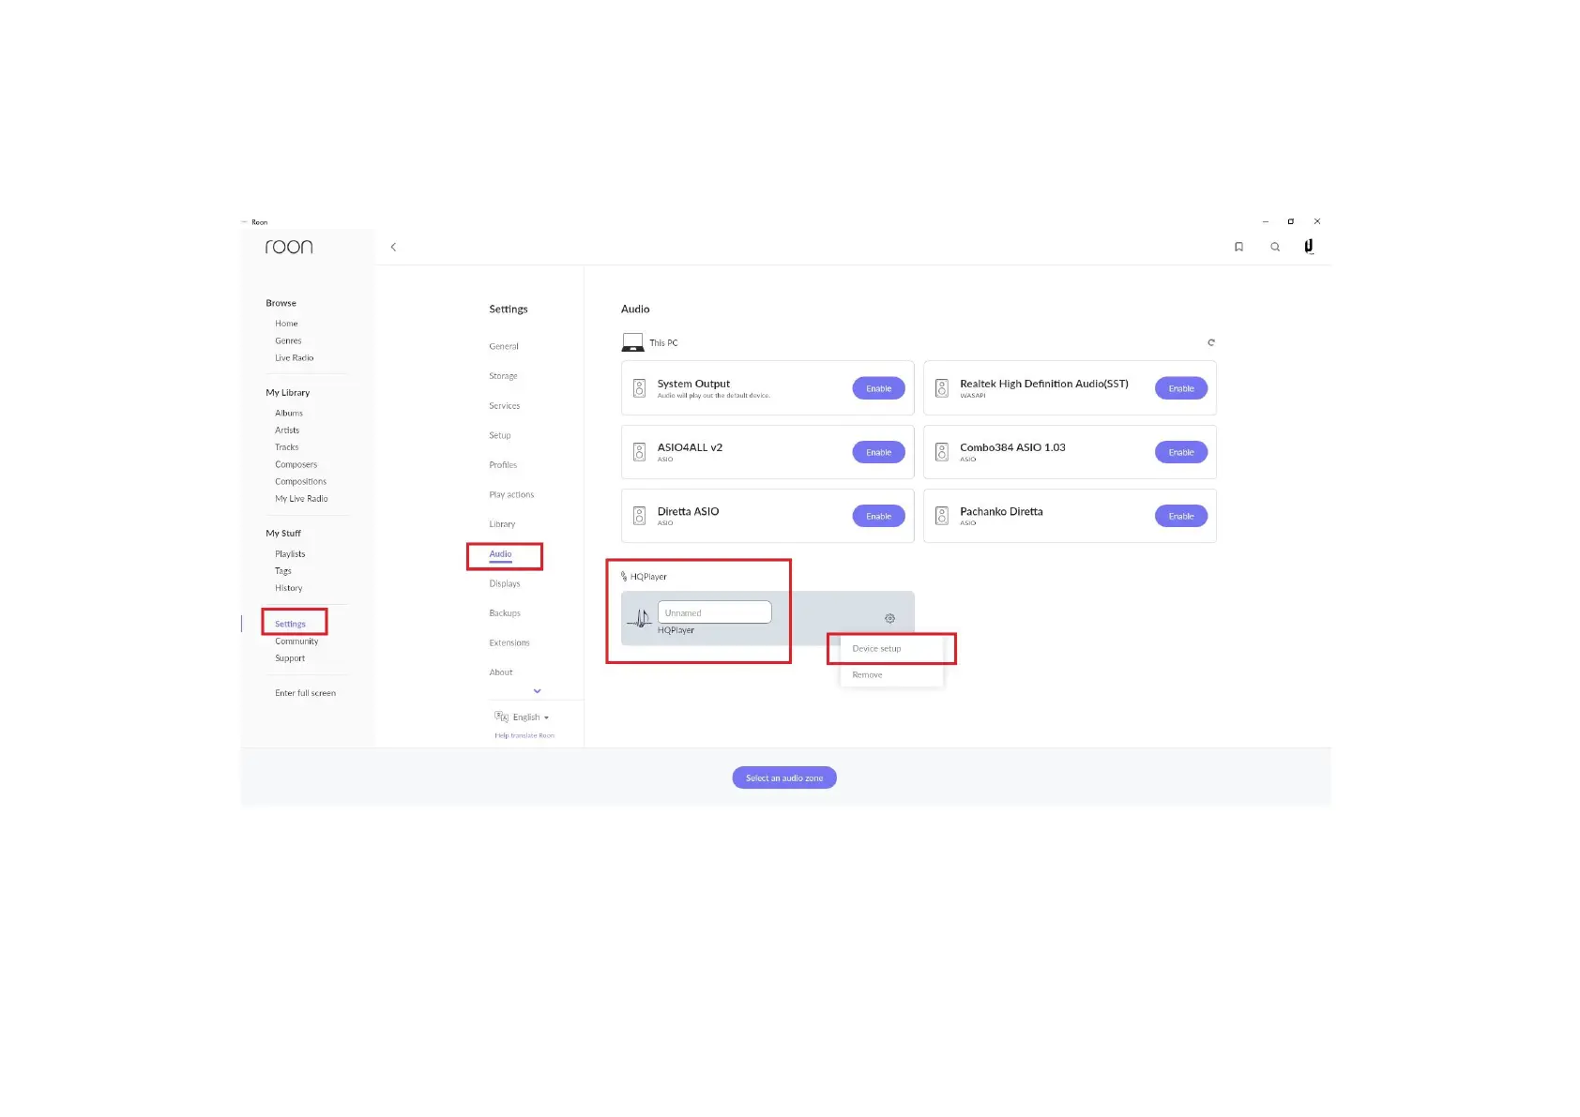Click the back arrow icon
Image resolution: width=1580 pixels, height=1117 pixels.
point(393,247)
